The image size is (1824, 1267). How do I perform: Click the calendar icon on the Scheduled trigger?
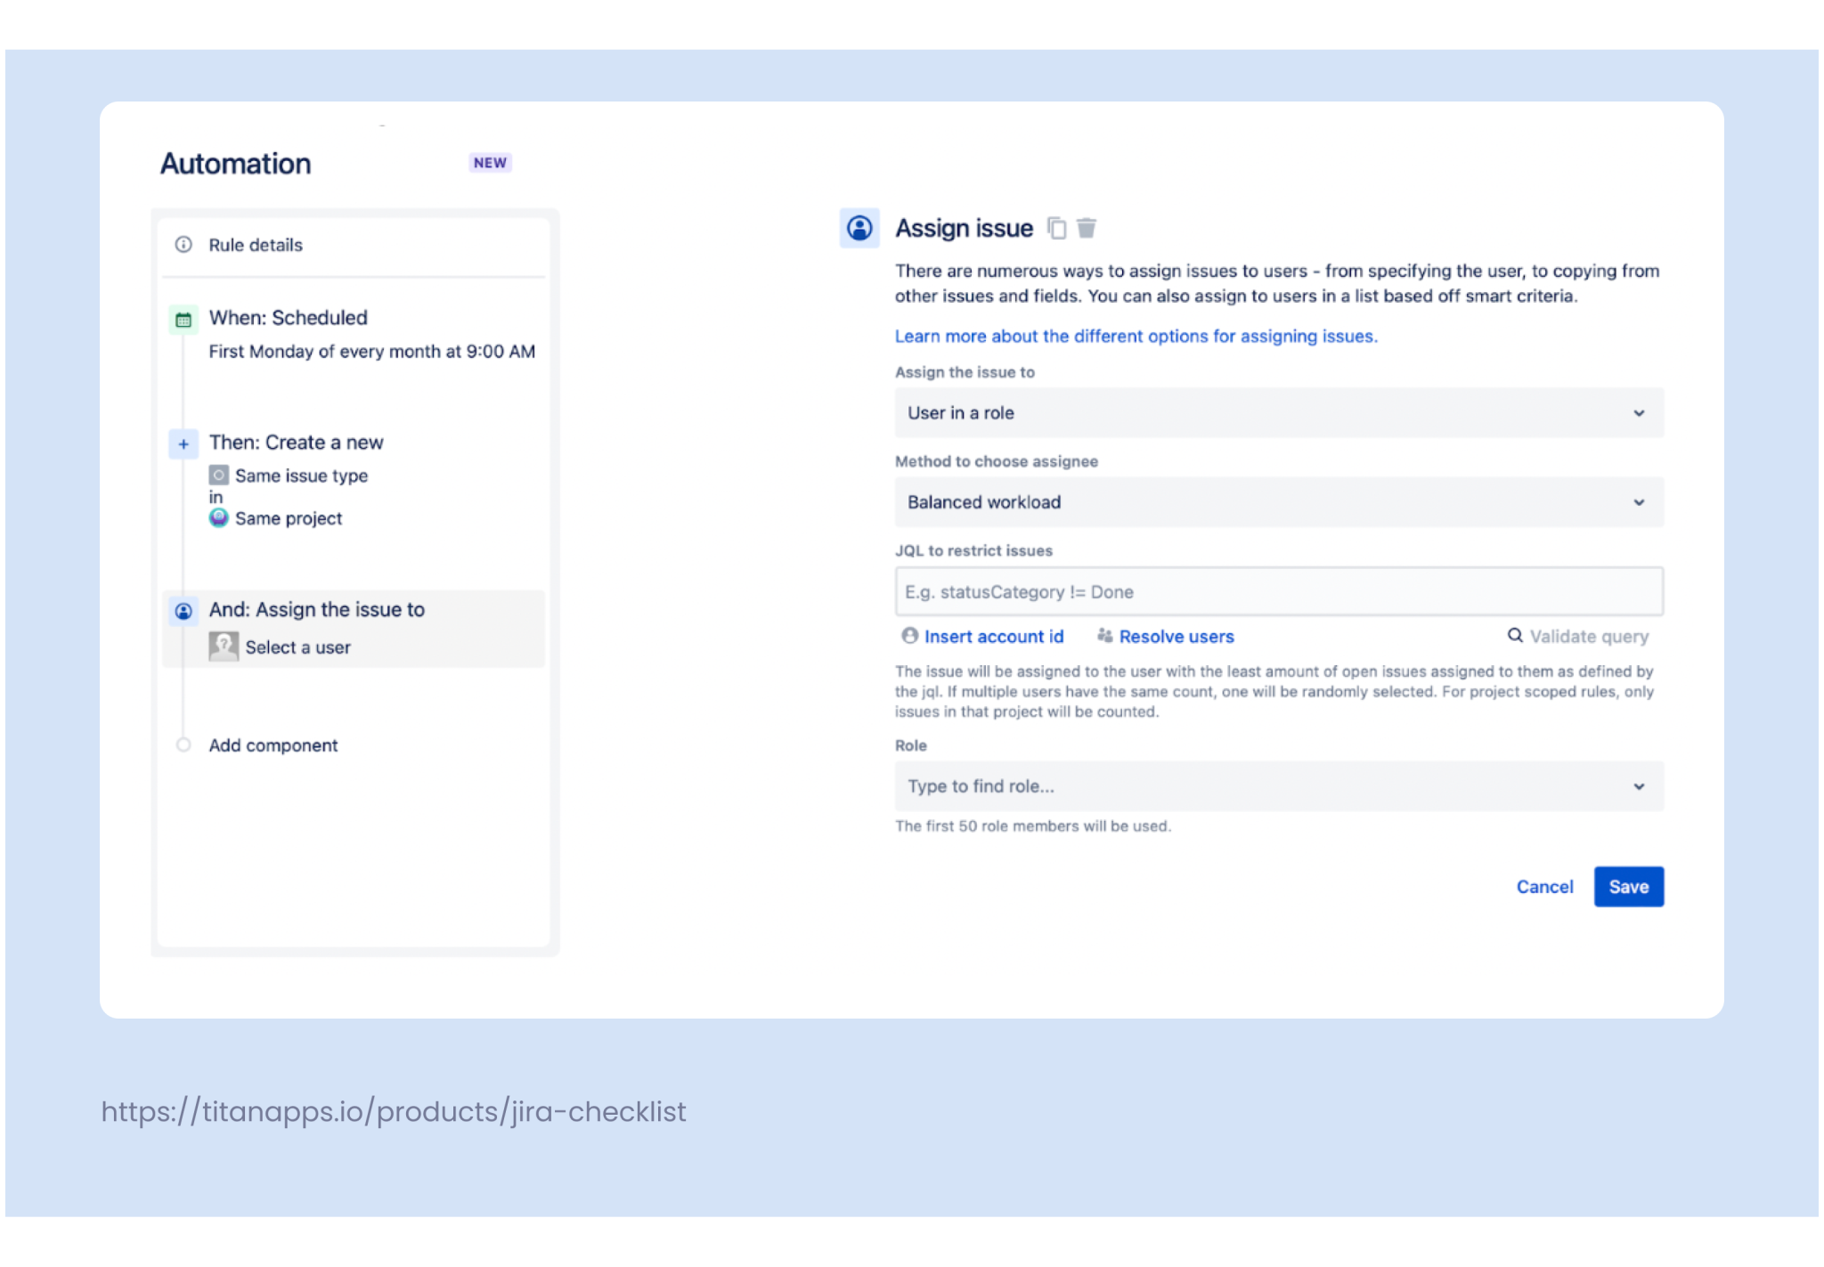point(183,319)
